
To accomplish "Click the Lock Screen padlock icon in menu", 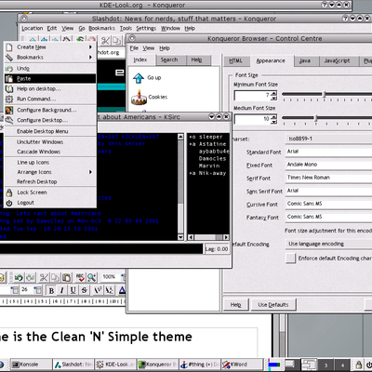I will (x=9, y=193).
